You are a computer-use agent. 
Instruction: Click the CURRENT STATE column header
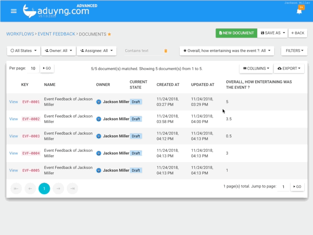[x=138, y=85]
